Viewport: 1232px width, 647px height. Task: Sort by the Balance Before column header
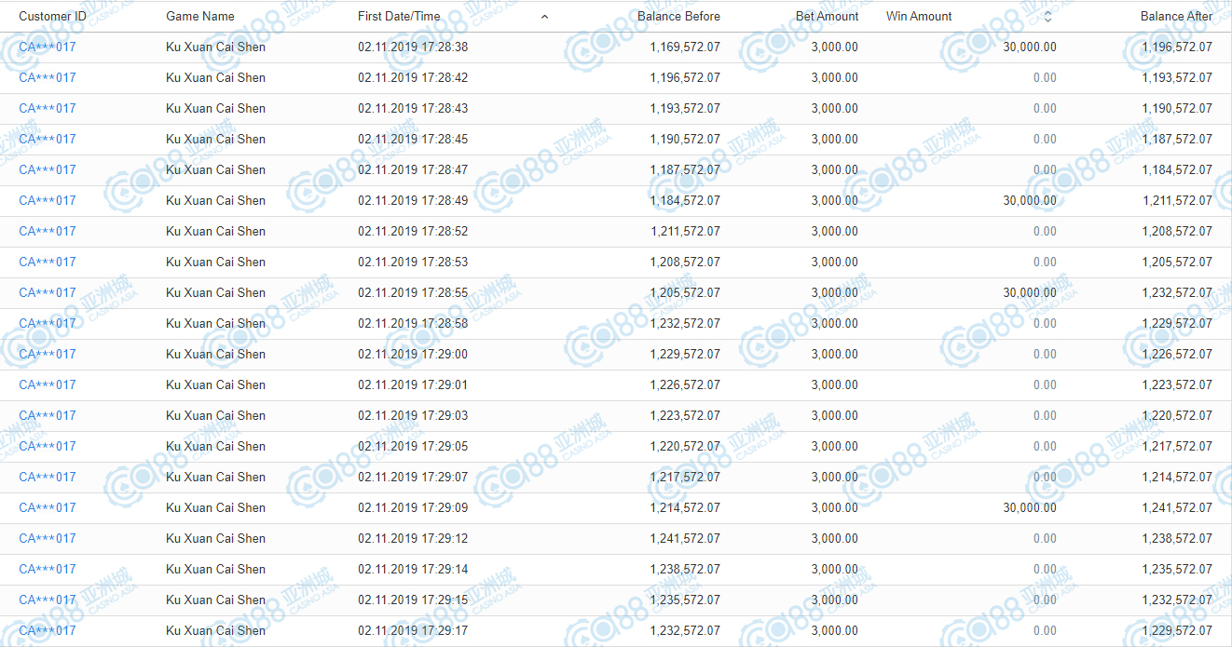(678, 17)
